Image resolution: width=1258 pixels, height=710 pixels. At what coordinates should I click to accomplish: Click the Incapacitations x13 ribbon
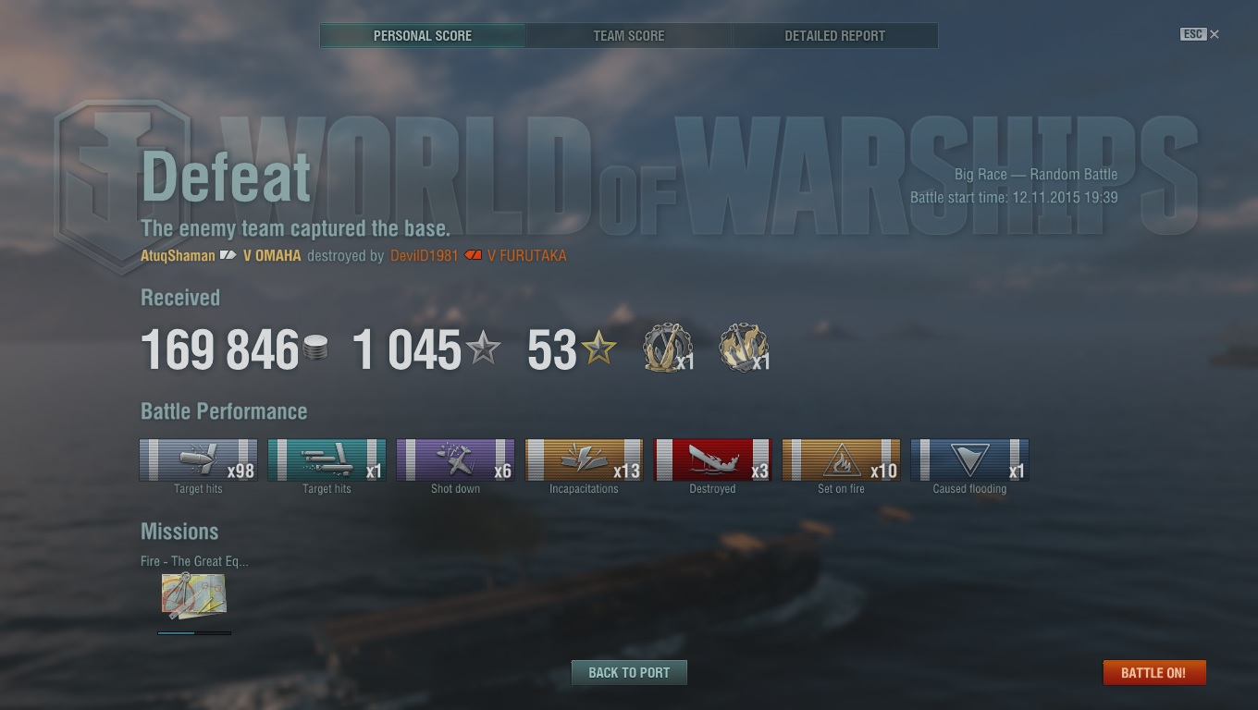(584, 459)
